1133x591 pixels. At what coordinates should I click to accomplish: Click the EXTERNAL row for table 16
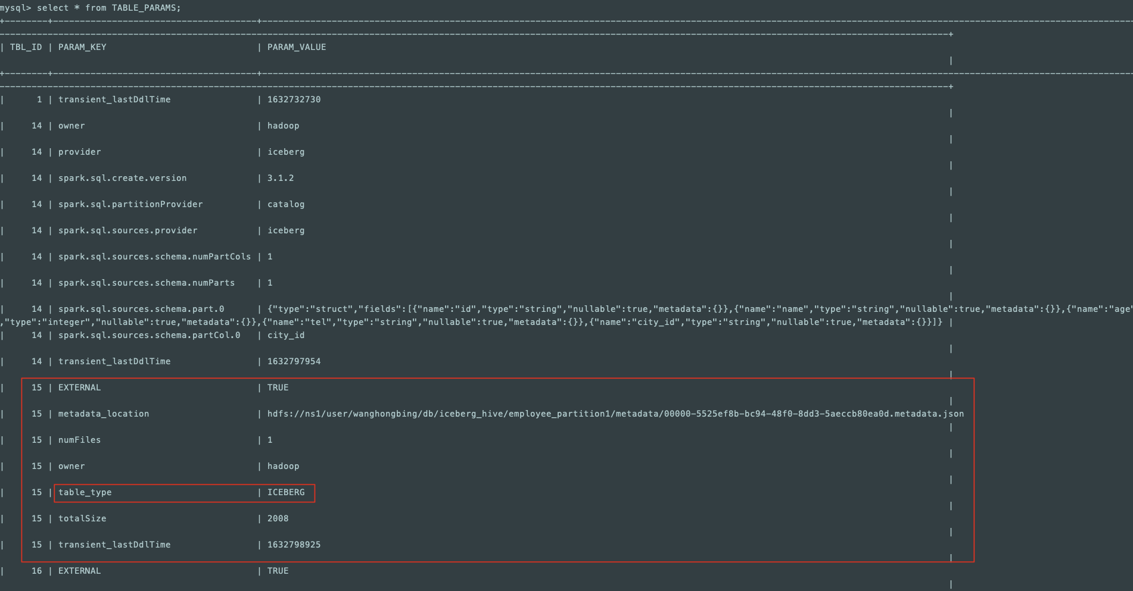pos(79,571)
